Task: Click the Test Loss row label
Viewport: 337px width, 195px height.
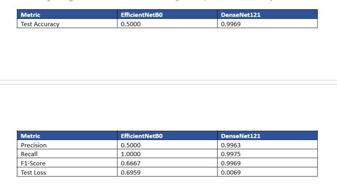Action: 33,173
